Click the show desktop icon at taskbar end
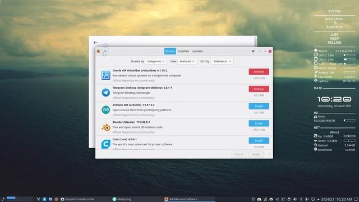This screenshot has height=202, width=359. click(x=356, y=199)
